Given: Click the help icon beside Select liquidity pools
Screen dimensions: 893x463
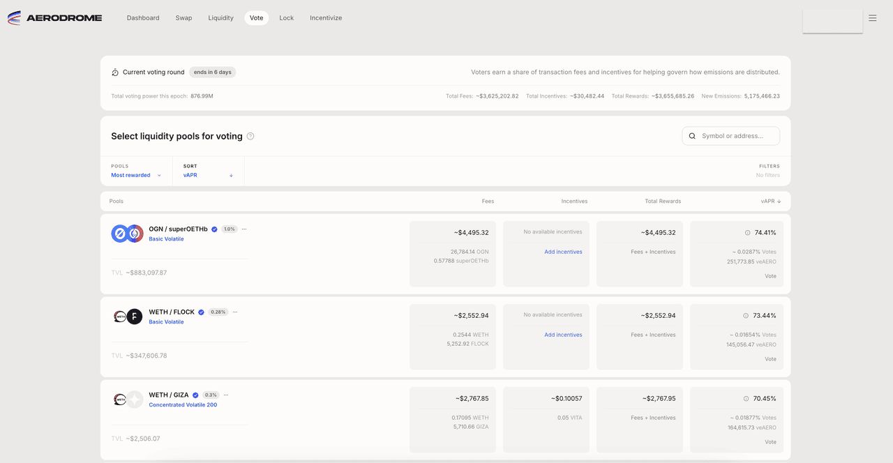Looking at the screenshot, I should tap(250, 137).
